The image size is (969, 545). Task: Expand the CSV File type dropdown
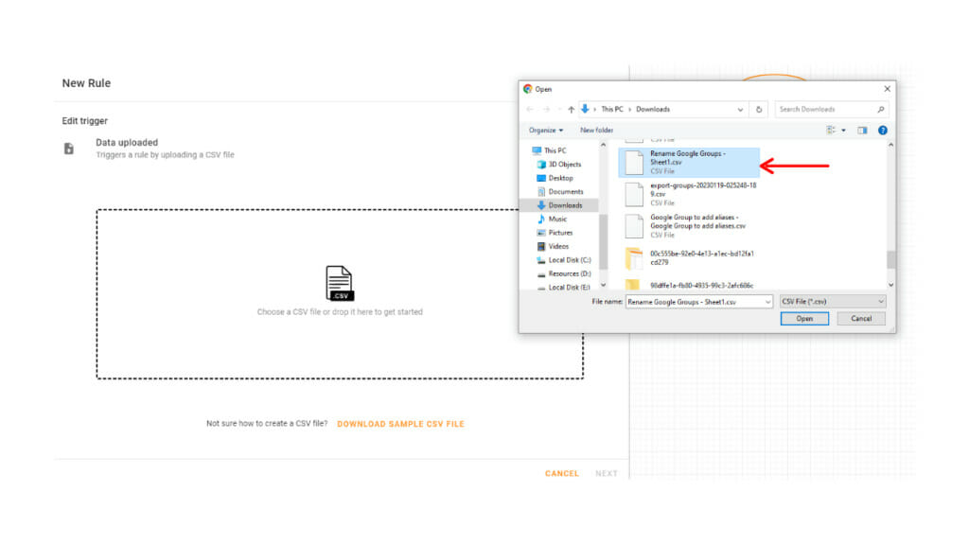coord(882,302)
